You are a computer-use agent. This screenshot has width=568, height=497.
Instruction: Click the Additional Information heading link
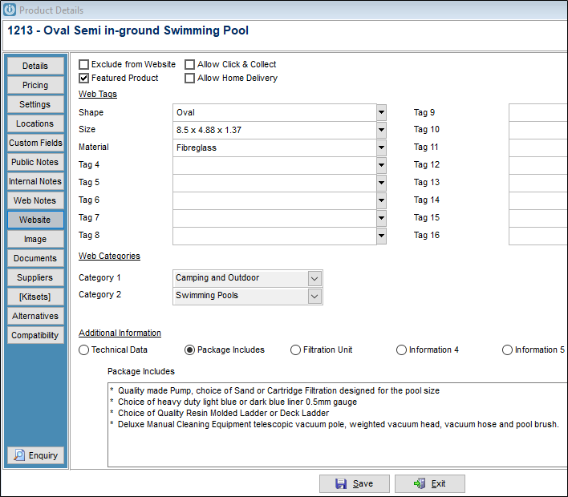[x=120, y=333]
